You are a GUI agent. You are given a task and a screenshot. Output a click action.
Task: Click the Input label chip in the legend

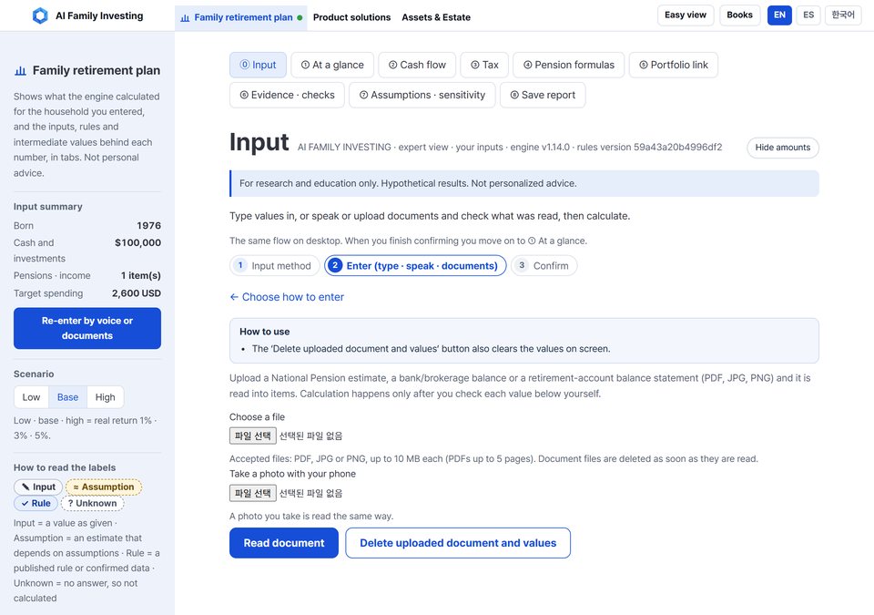(x=38, y=487)
